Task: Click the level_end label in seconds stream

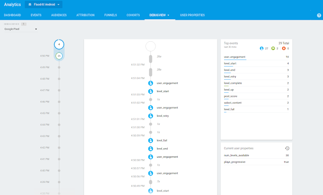Action: 163,149
